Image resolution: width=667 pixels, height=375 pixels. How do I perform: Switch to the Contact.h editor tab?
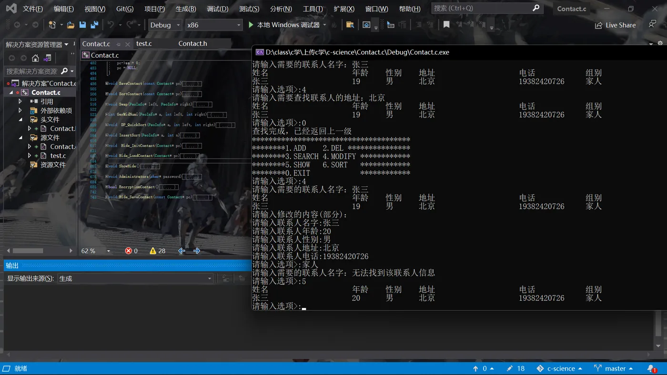[x=192, y=44]
